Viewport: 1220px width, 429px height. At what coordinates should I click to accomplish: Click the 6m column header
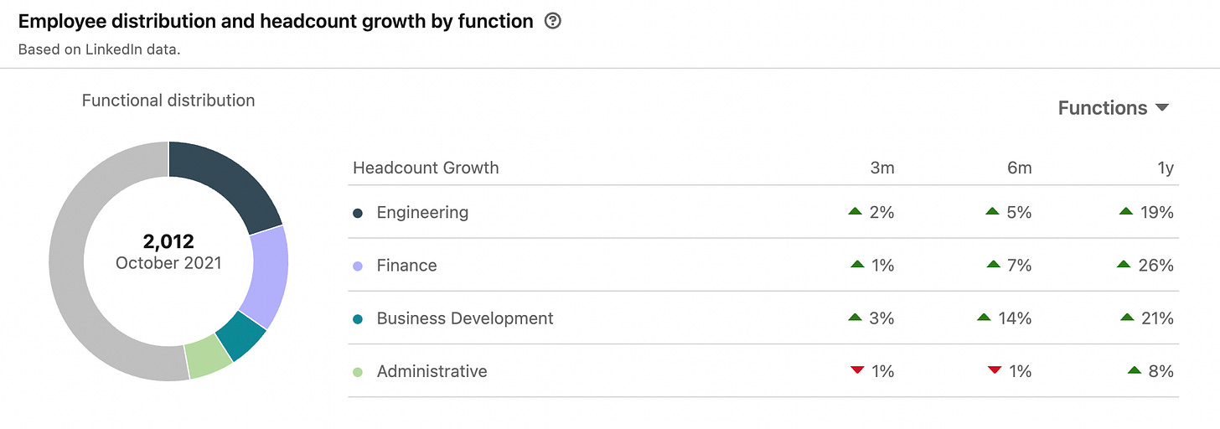pyautogui.click(x=1019, y=168)
